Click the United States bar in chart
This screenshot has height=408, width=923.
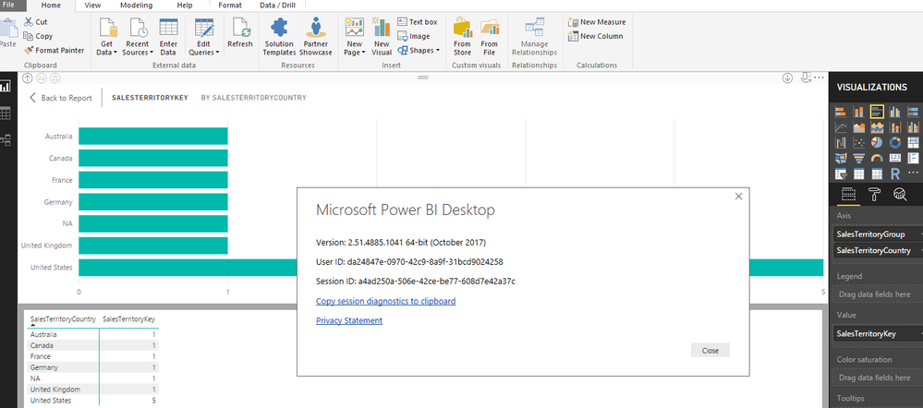[451, 268]
